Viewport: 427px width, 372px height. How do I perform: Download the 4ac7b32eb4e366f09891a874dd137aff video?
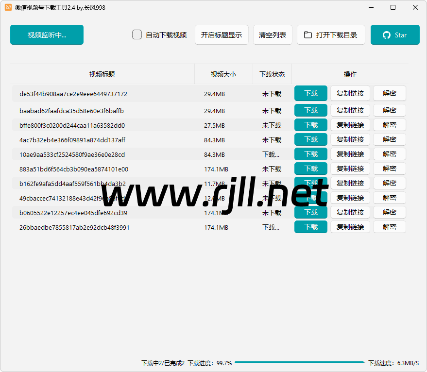pyautogui.click(x=311, y=139)
